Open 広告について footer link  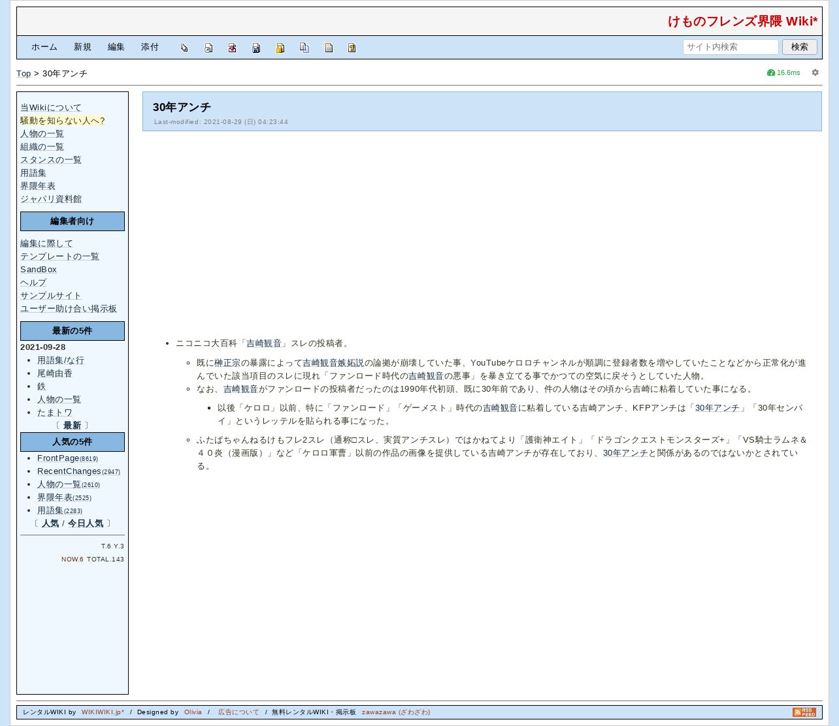coord(239,712)
